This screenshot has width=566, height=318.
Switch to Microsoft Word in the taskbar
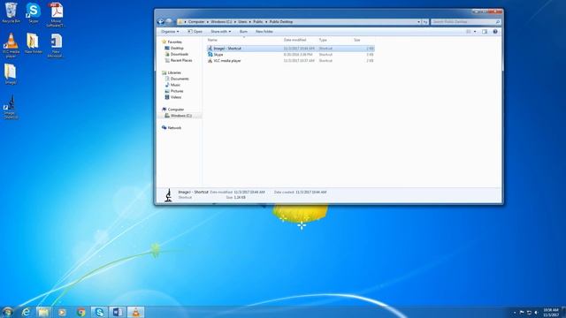click(x=118, y=312)
